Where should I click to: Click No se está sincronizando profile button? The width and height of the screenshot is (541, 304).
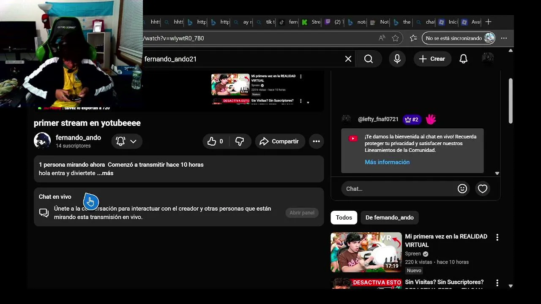[459, 38]
